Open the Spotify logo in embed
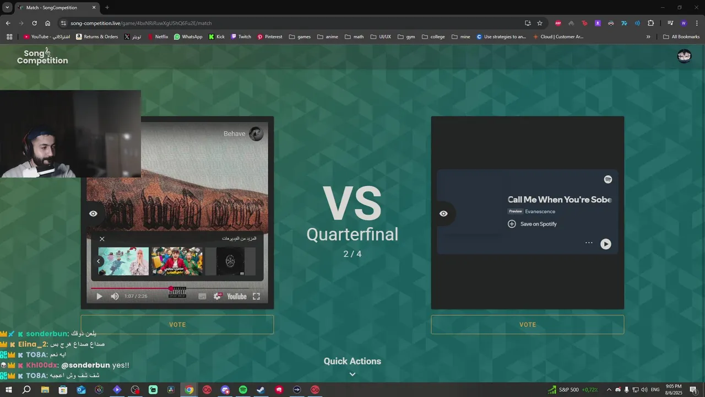The width and height of the screenshot is (705, 397). (x=608, y=179)
